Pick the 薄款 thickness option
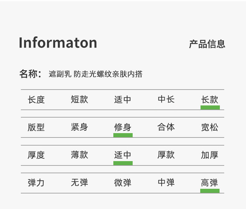The image size is (246, 209). pos(79,155)
